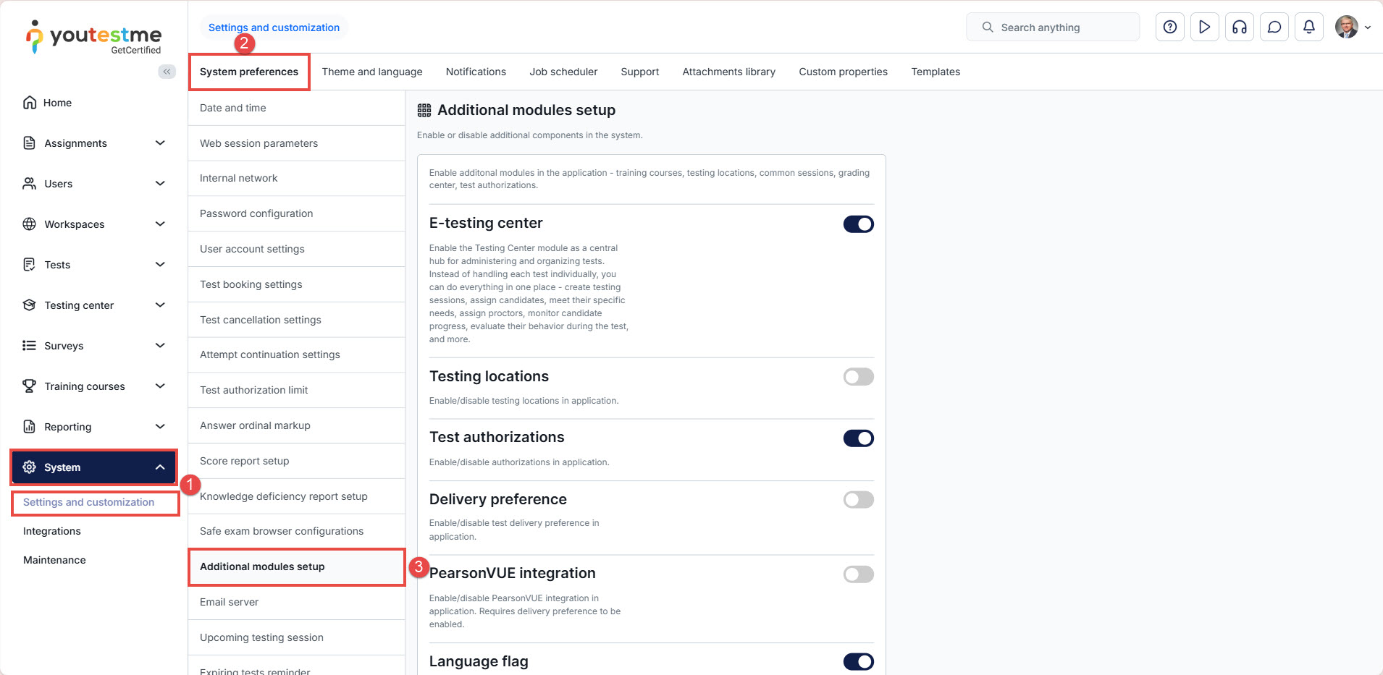Collapse the sidebar with double-chevron icon

(167, 72)
